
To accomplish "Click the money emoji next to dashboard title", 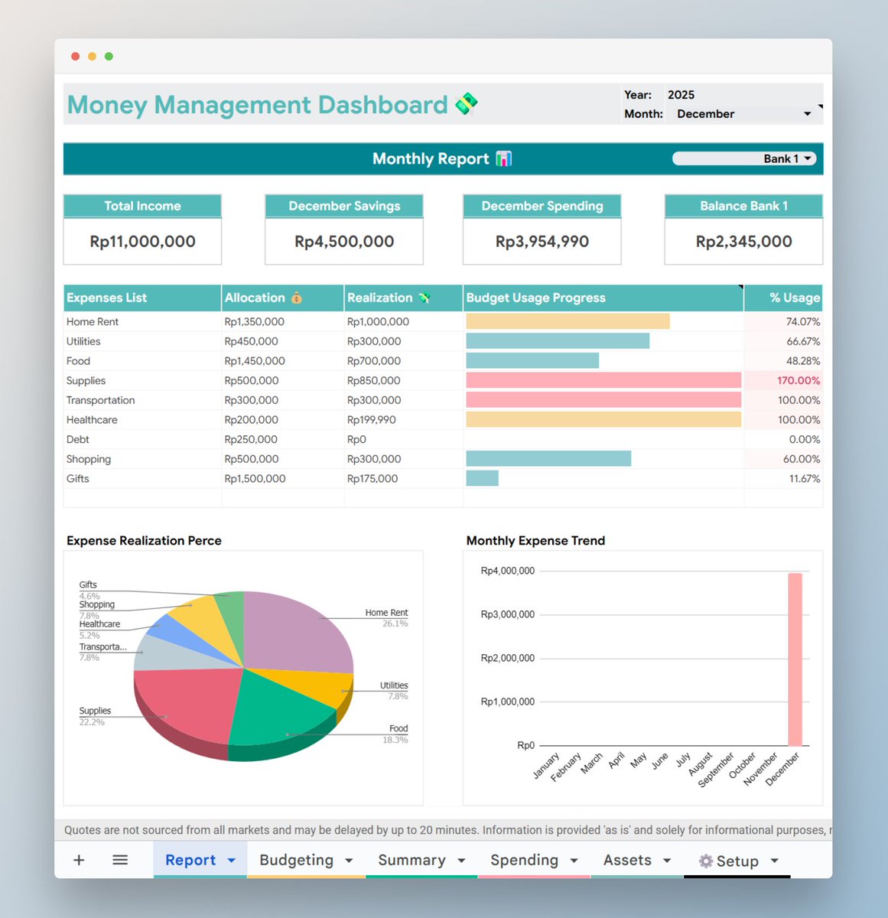I will pyautogui.click(x=467, y=103).
